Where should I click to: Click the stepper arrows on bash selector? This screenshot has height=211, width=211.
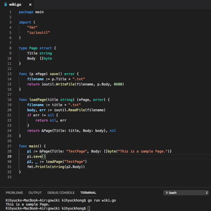[x=207, y=193]
